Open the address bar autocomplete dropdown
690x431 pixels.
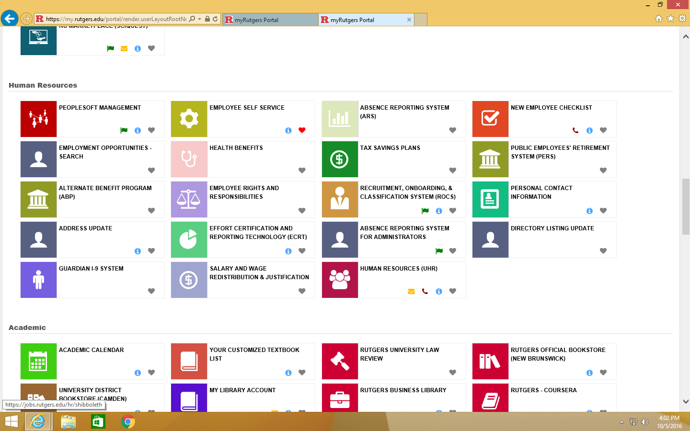200,20
